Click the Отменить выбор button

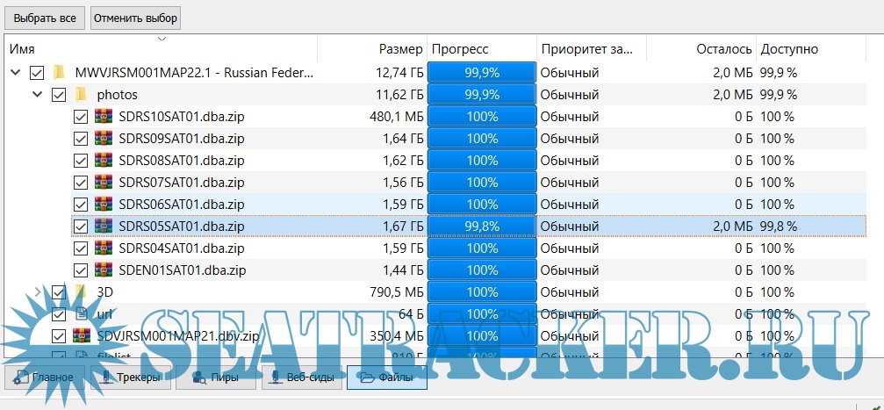click(135, 18)
